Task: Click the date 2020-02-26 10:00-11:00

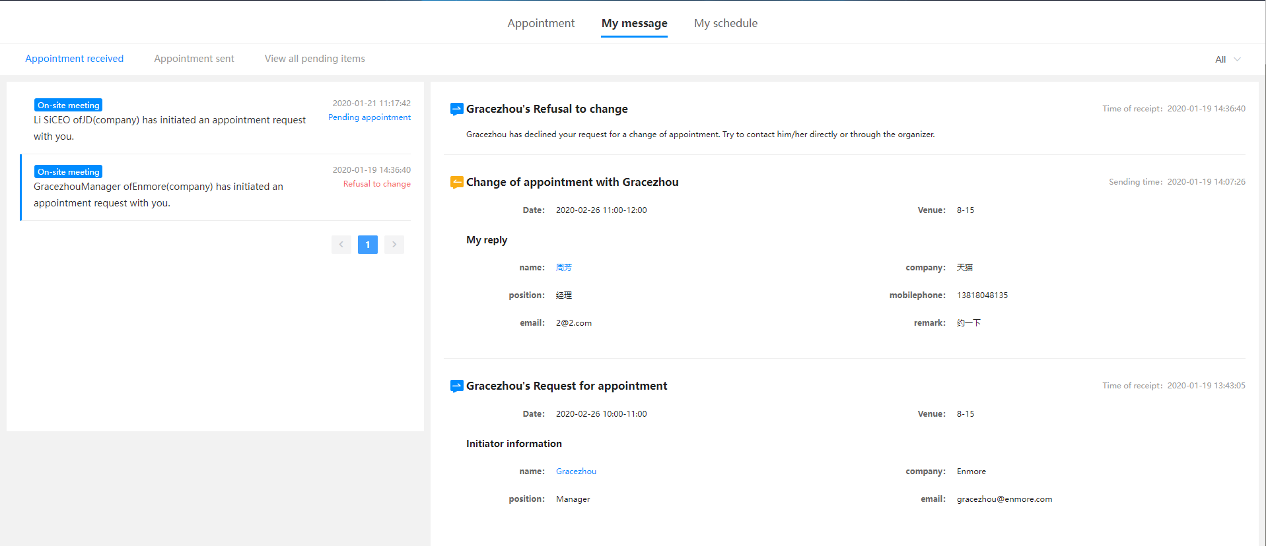Action: 601,414
